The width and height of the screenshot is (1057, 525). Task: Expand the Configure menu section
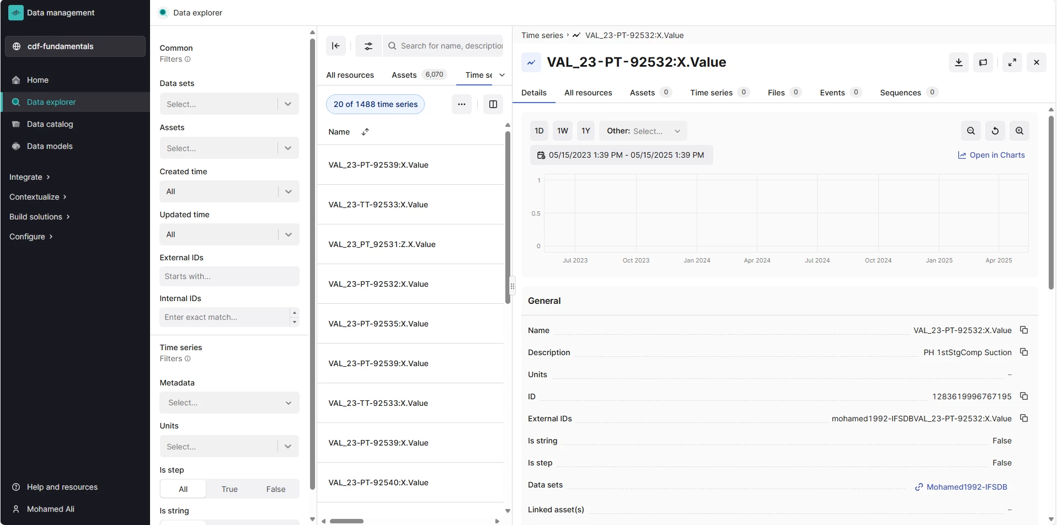31,237
